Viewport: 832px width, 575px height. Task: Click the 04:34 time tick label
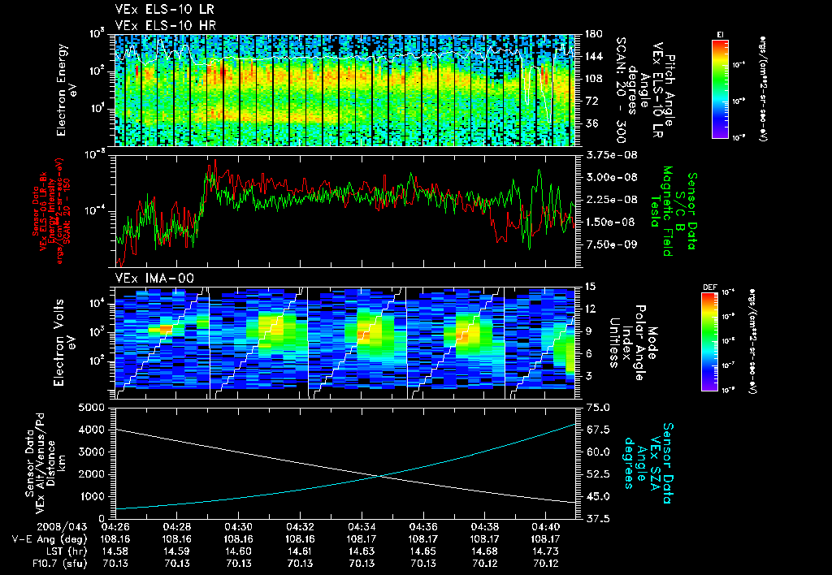pos(362,527)
